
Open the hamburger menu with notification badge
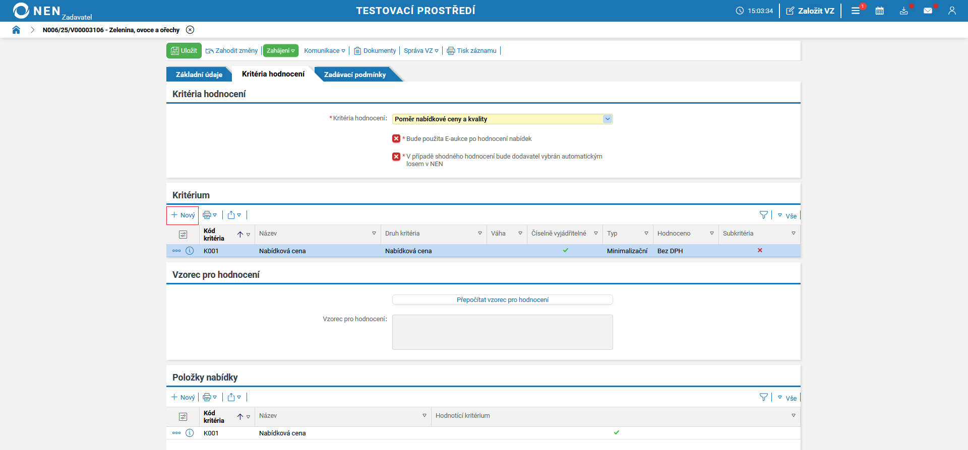pyautogui.click(x=856, y=11)
